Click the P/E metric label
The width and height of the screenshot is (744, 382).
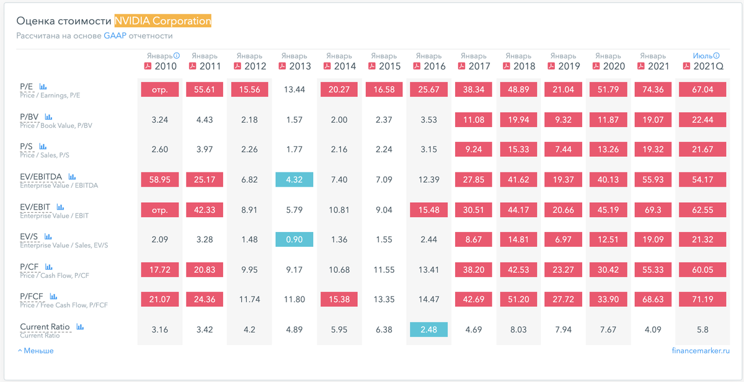point(27,87)
